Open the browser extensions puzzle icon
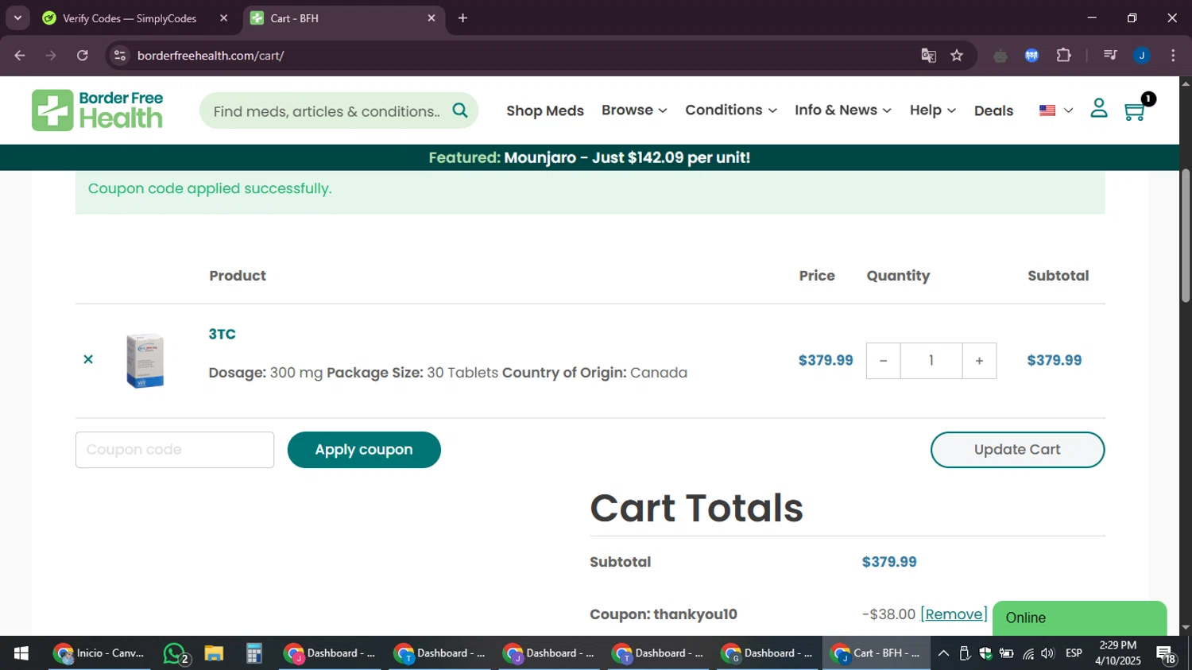The image size is (1192, 670). tap(1063, 56)
